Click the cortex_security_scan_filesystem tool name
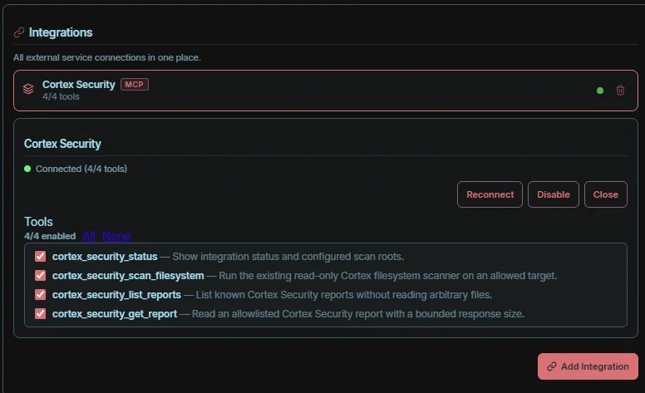 point(128,275)
